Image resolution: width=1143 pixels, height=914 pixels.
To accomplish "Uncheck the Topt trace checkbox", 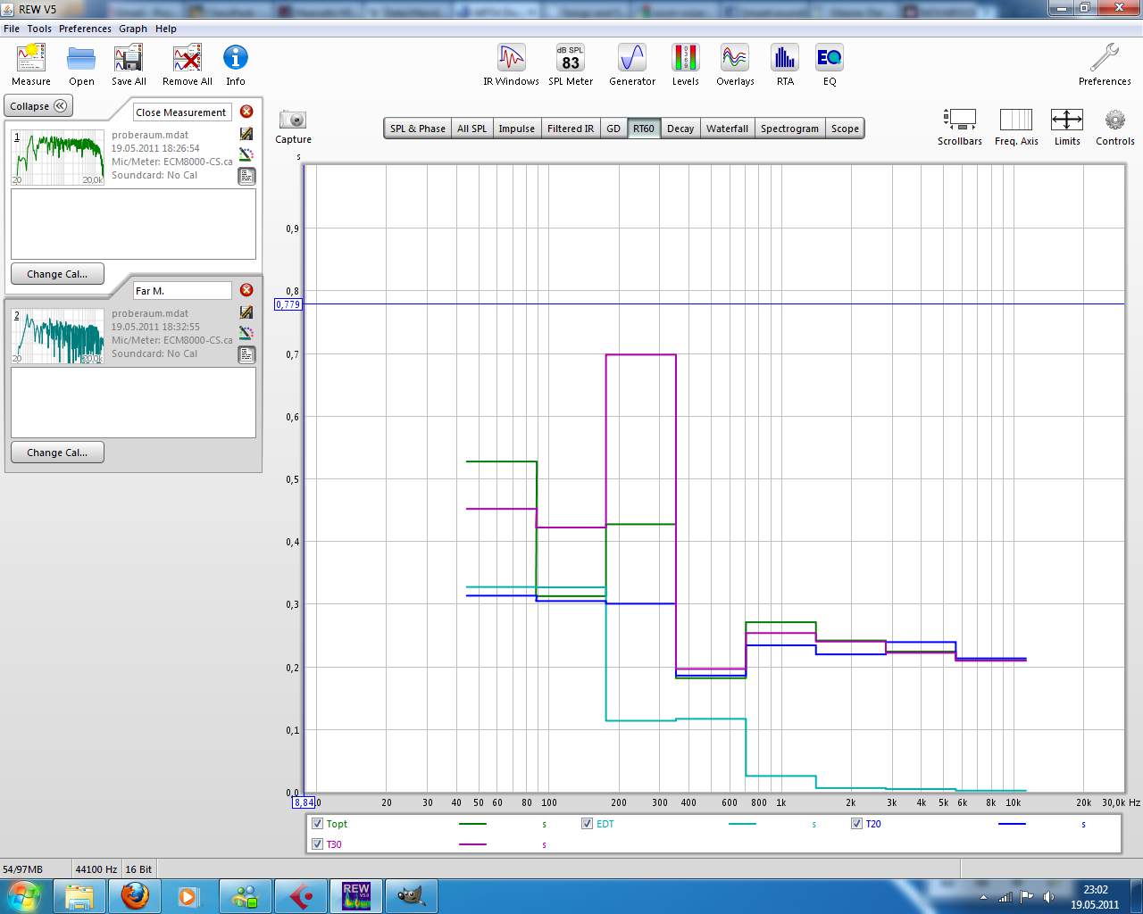I will (317, 824).
